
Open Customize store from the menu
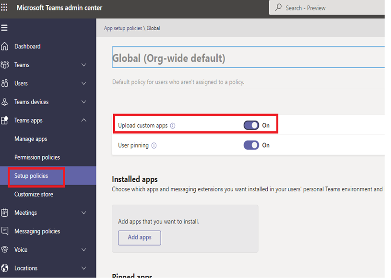point(34,194)
